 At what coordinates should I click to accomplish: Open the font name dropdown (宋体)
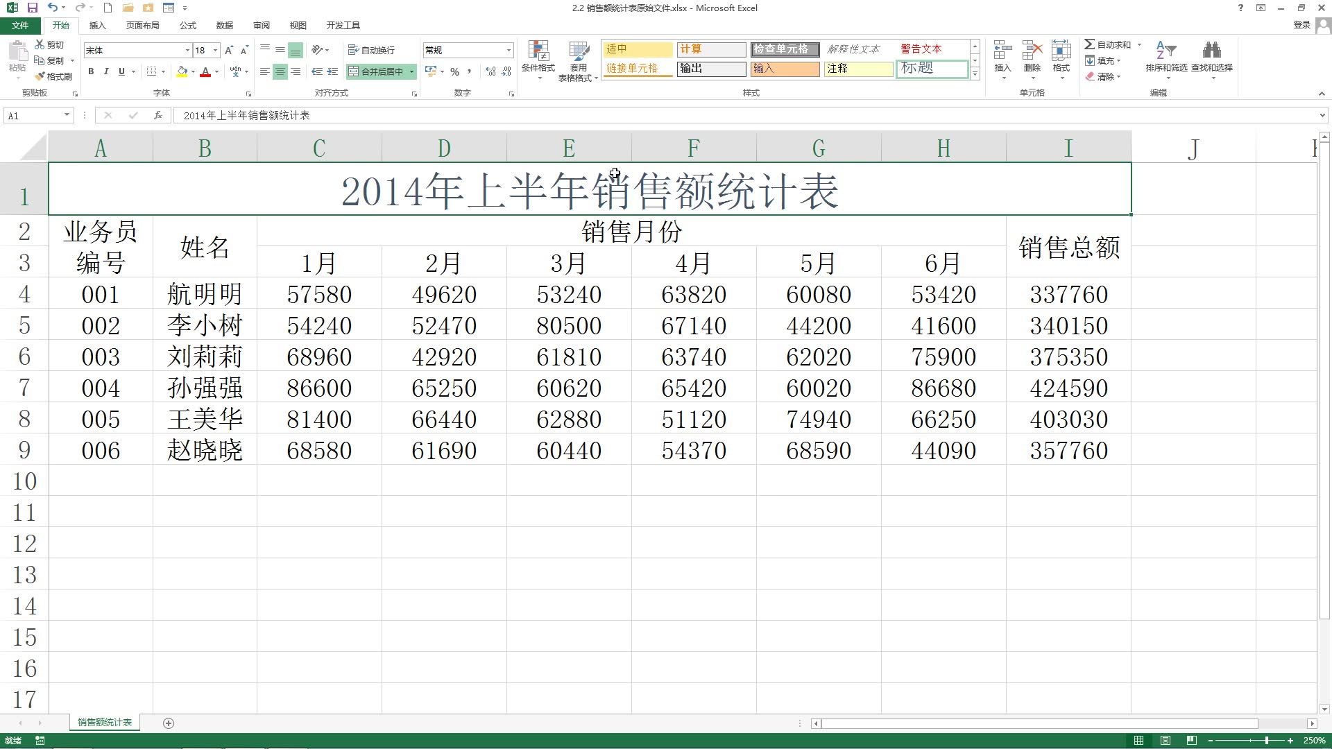click(187, 50)
